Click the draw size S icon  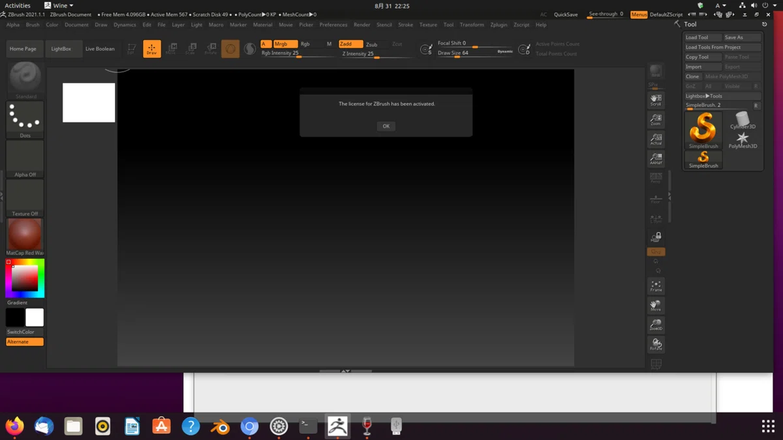click(x=426, y=49)
